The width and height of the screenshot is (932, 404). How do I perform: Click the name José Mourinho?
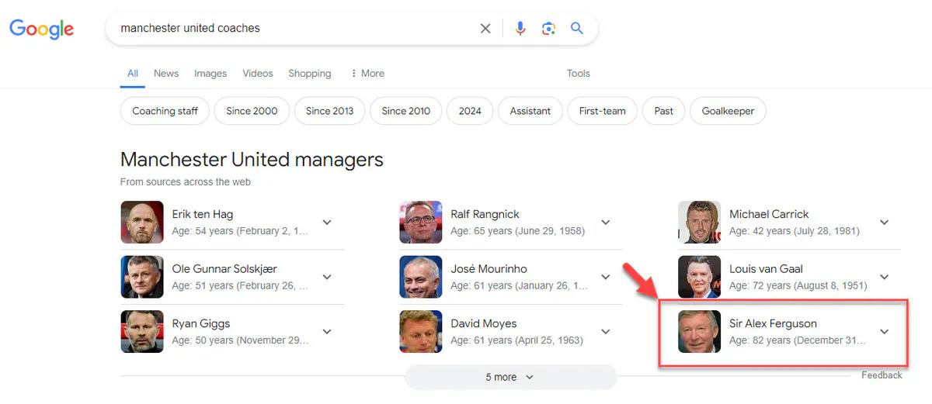[x=489, y=269]
